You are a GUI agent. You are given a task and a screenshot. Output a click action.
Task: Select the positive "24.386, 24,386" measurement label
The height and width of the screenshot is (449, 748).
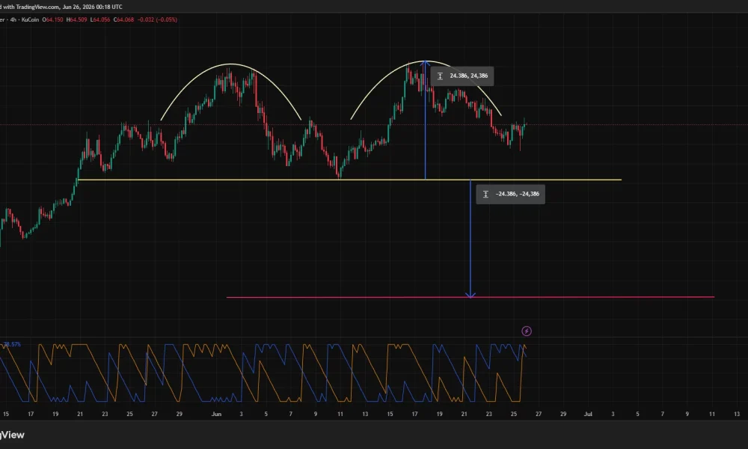(x=462, y=76)
